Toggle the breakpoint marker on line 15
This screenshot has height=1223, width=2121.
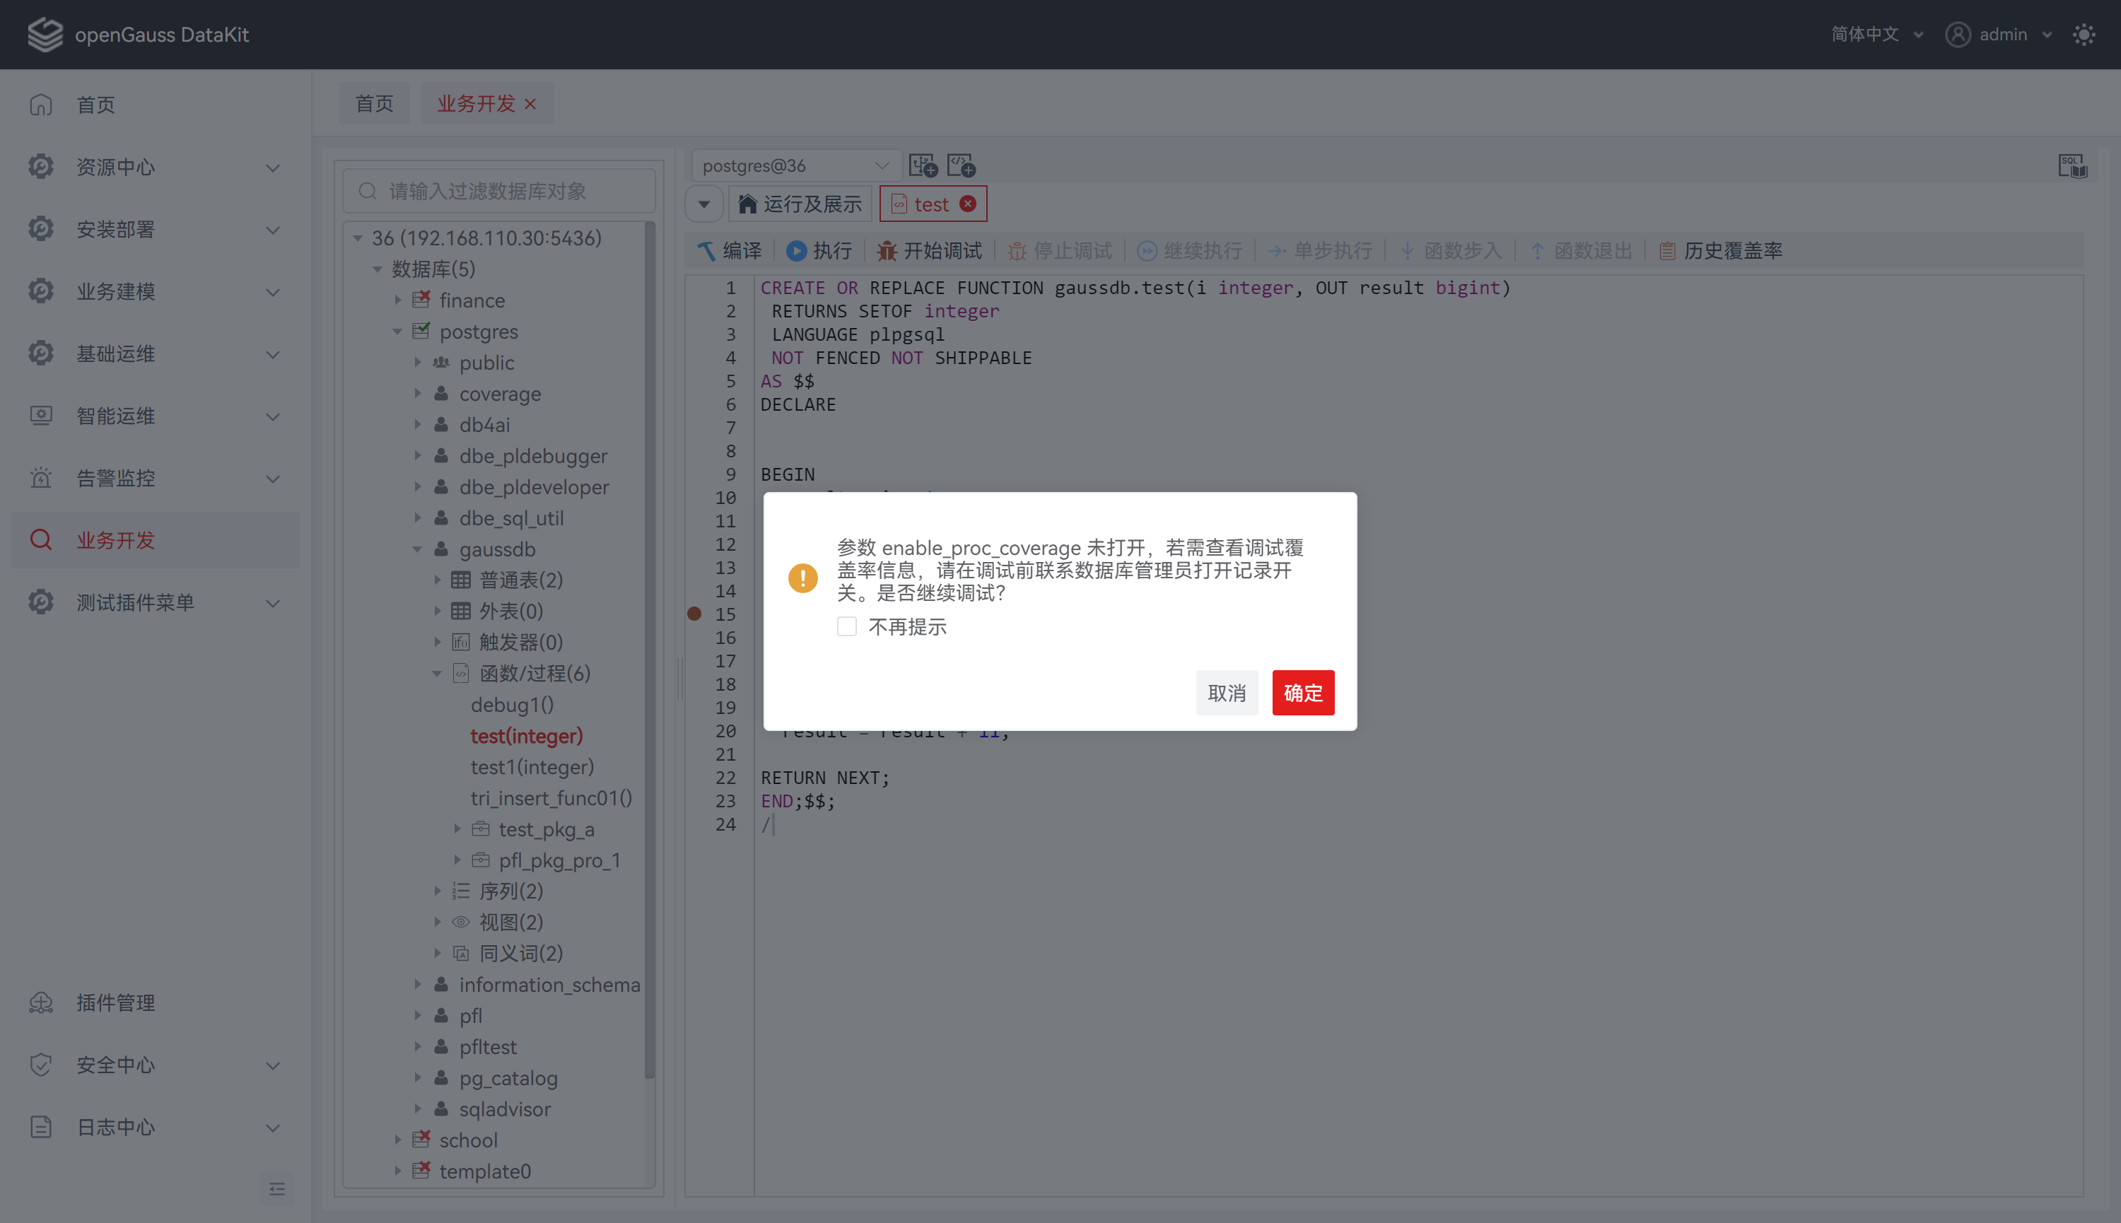(x=694, y=614)
